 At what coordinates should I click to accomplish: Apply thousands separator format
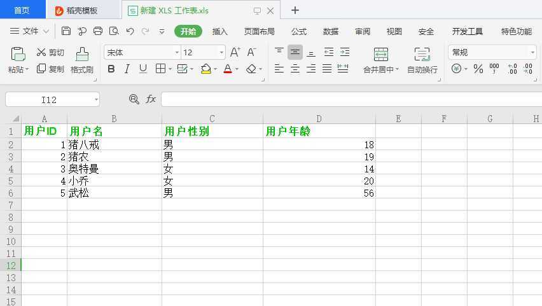click(494, 69)
